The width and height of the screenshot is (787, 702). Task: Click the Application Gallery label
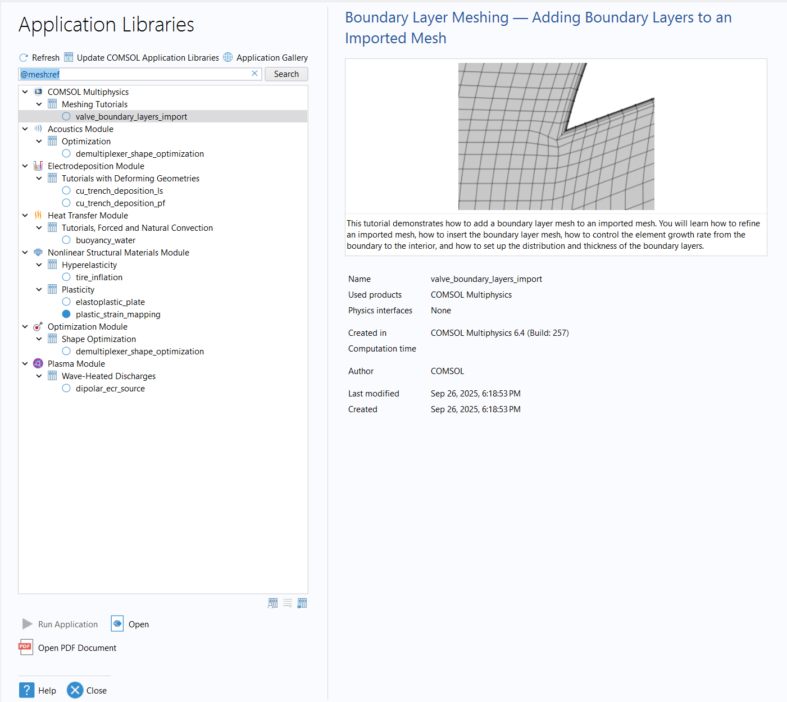tap(272, 57)
